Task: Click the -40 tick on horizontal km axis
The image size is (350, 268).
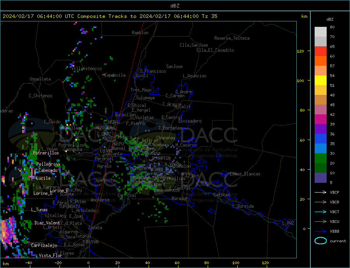Action: 28,263
